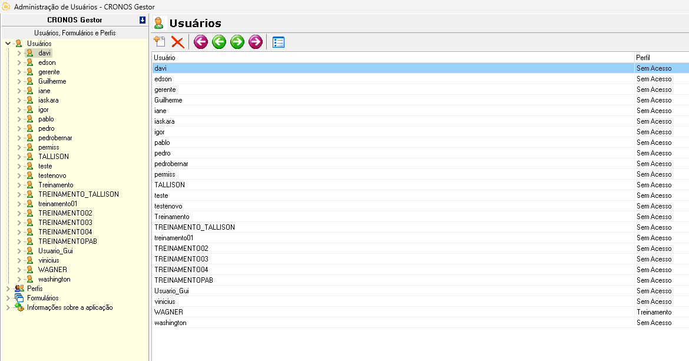Select the pedro row in users table

(x=420, y=153)
